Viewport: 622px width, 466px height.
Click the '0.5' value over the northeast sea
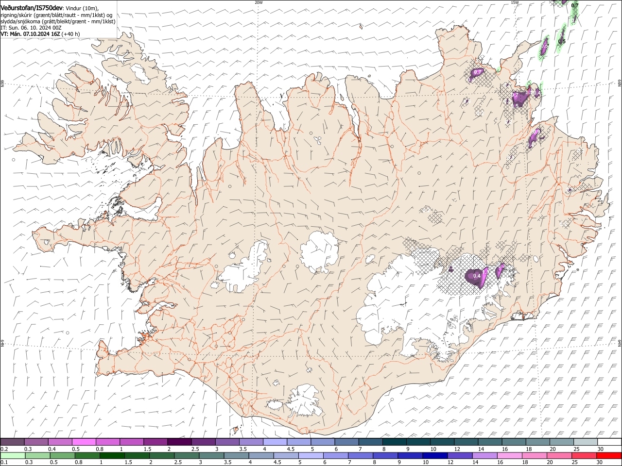coord(562,42)
